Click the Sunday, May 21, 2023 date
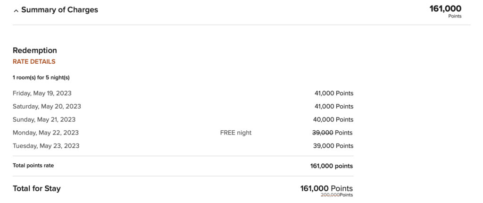This screenshot has width=483, height=203. [44, 119]
